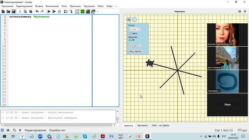Select Ксения's video thumbnail
249x140 pixels.
[x=227, y=35]
